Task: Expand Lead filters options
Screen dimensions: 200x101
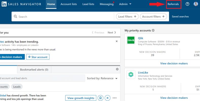Action: click(x=127, y=16)
